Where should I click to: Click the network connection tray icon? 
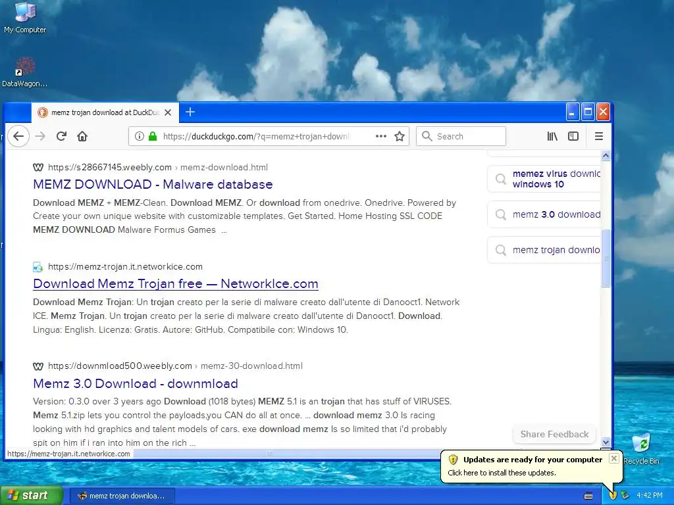coord(625,496)
